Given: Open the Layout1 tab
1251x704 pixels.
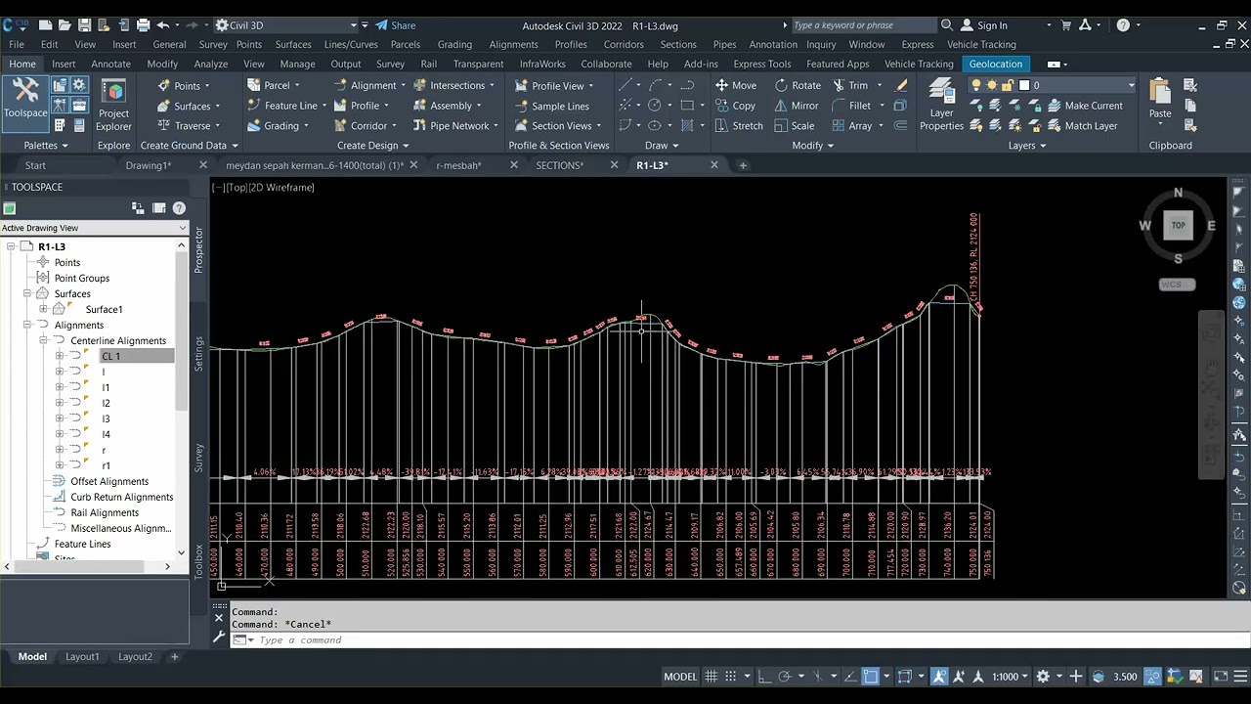Looking at the screenshot, I should (x=82, y=656).
